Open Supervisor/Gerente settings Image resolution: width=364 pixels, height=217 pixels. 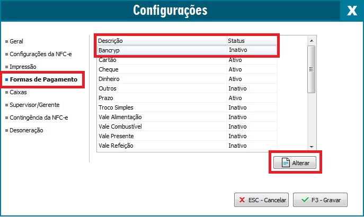(x=34, y=105)
